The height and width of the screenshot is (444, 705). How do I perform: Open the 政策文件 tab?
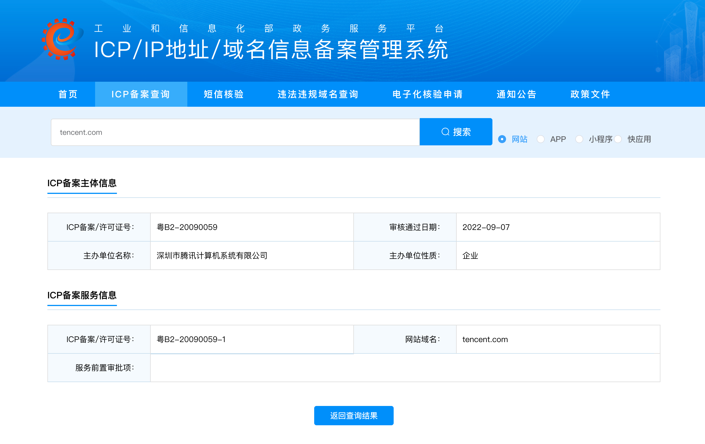590,94
